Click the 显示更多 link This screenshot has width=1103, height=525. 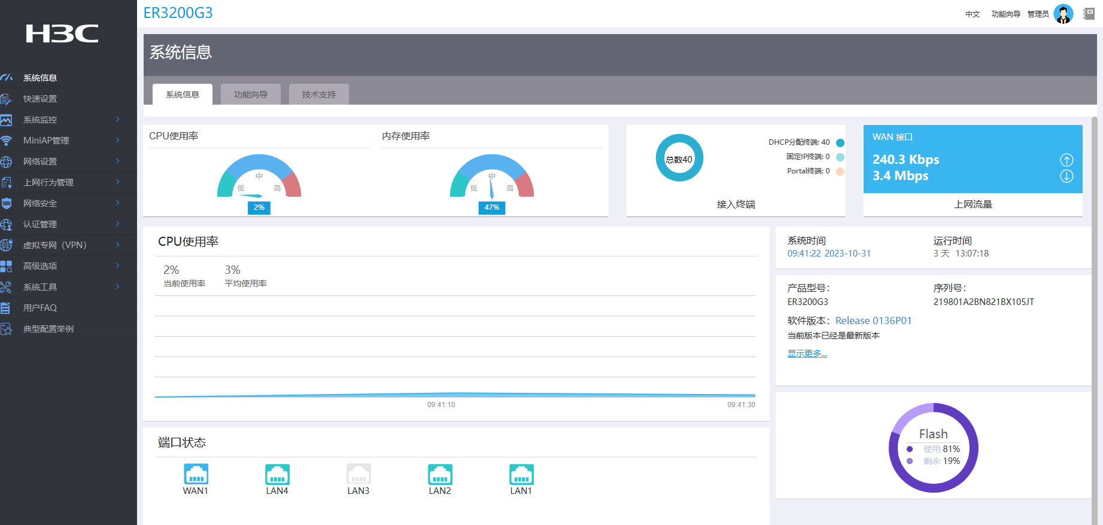click(807, 353)
